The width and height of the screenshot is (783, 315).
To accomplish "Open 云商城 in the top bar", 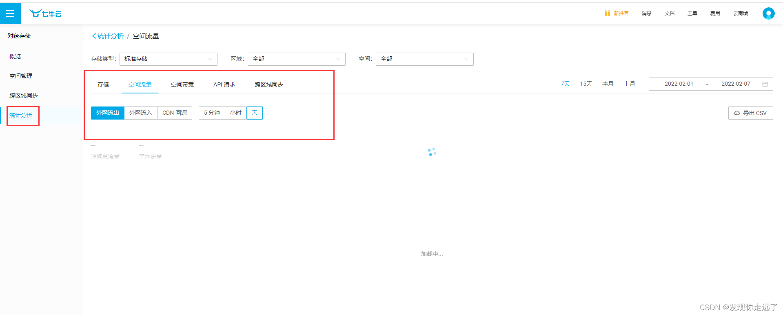I will coord(741,13).
